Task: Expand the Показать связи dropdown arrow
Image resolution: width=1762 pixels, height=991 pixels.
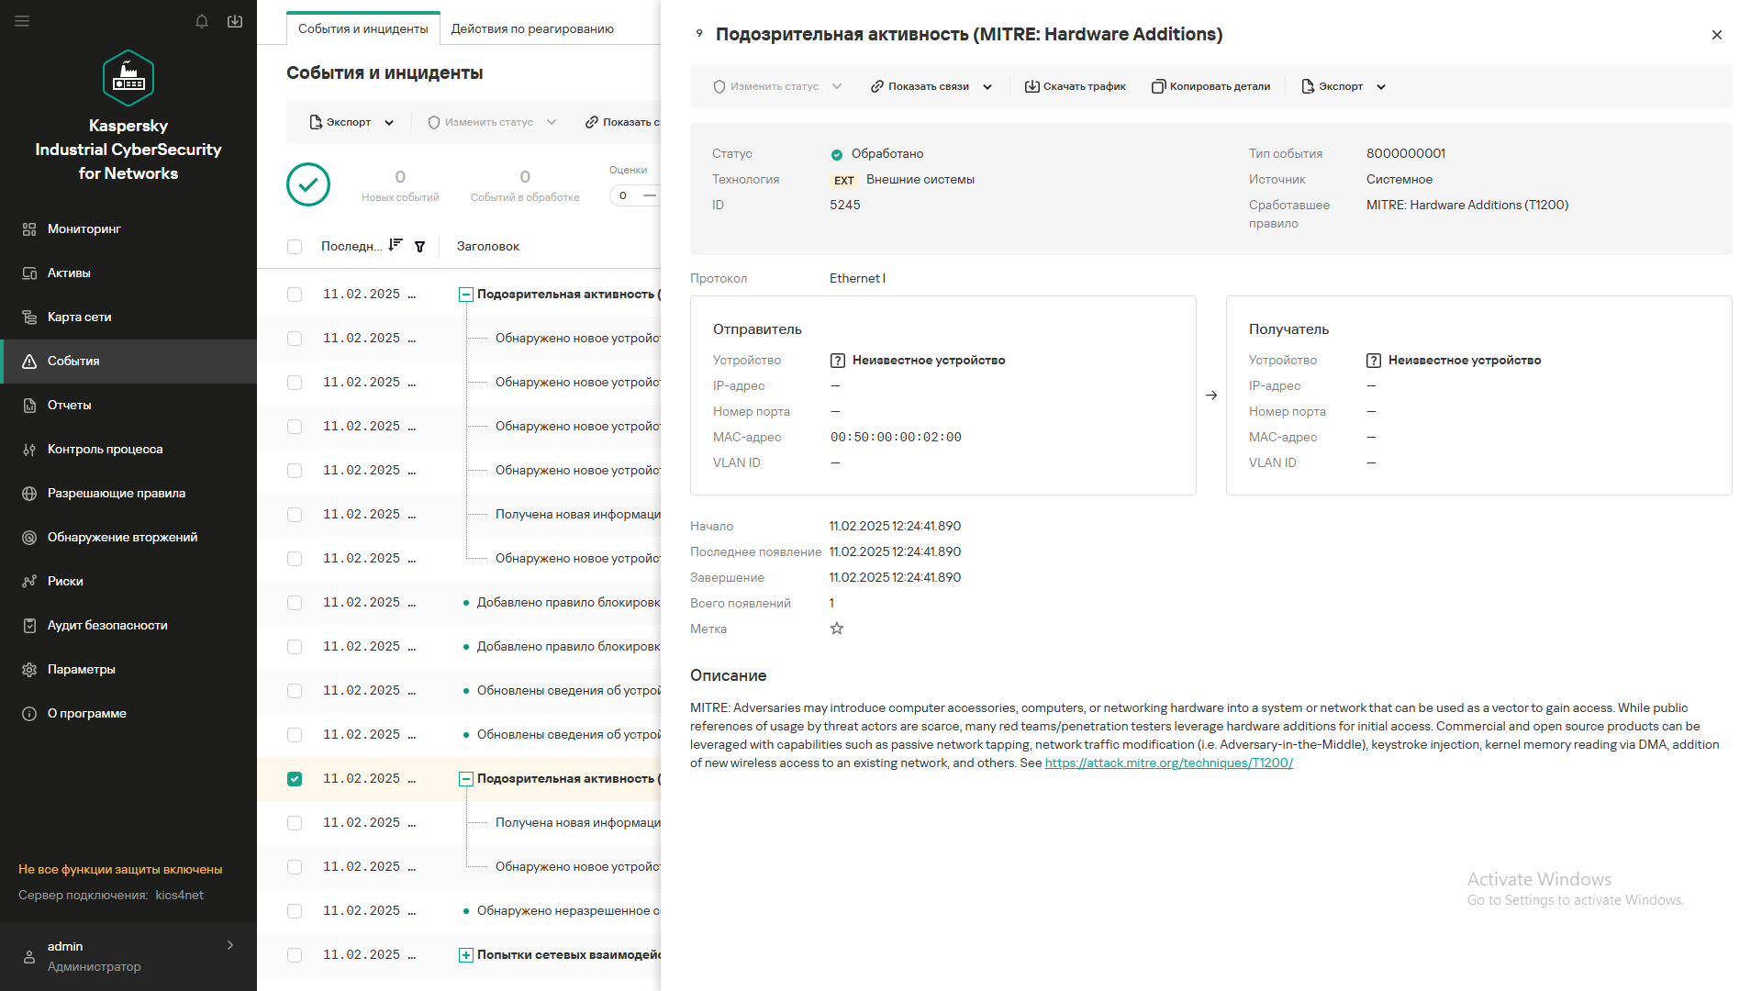Action: point(987,87)
